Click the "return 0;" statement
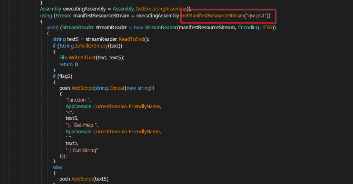Screen dimensions: 353x184 point(69,64)
